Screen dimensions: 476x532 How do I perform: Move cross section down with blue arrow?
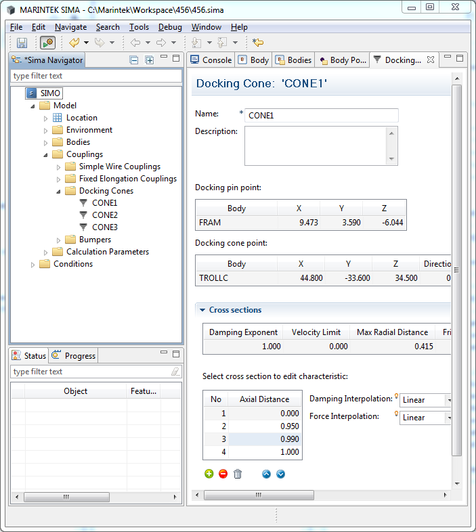pyautogui.click(x=280, y=474)
